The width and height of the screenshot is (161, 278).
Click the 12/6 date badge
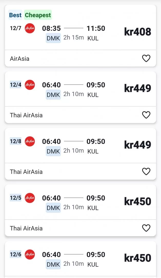pos(16,255)
